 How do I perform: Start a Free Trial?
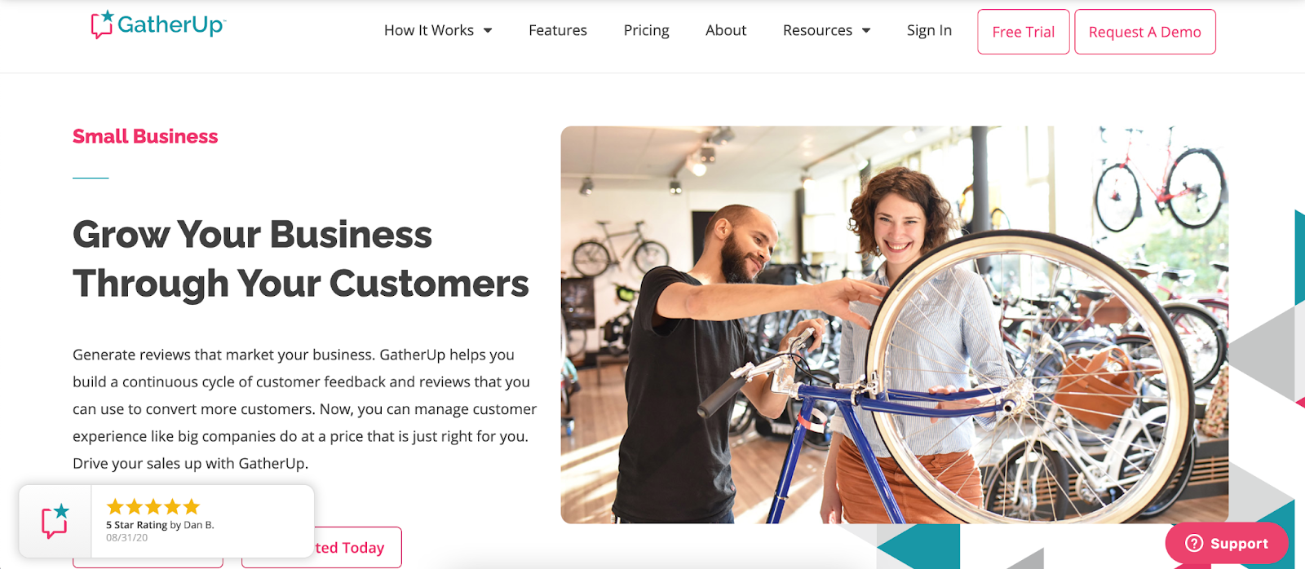1024,32
